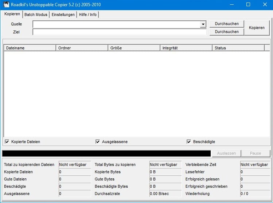Browse for source with the Quelle row's Durchsuchen button
This screenshot has width=273, height=203.
pyautogui.click(x=227, y=24)
